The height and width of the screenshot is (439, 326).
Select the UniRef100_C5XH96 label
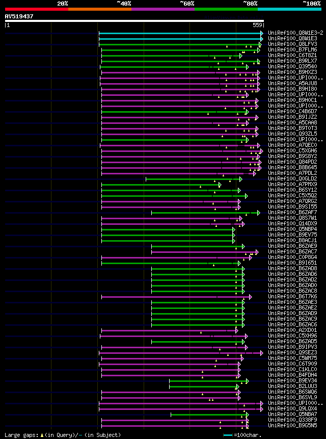pos(293,335)
